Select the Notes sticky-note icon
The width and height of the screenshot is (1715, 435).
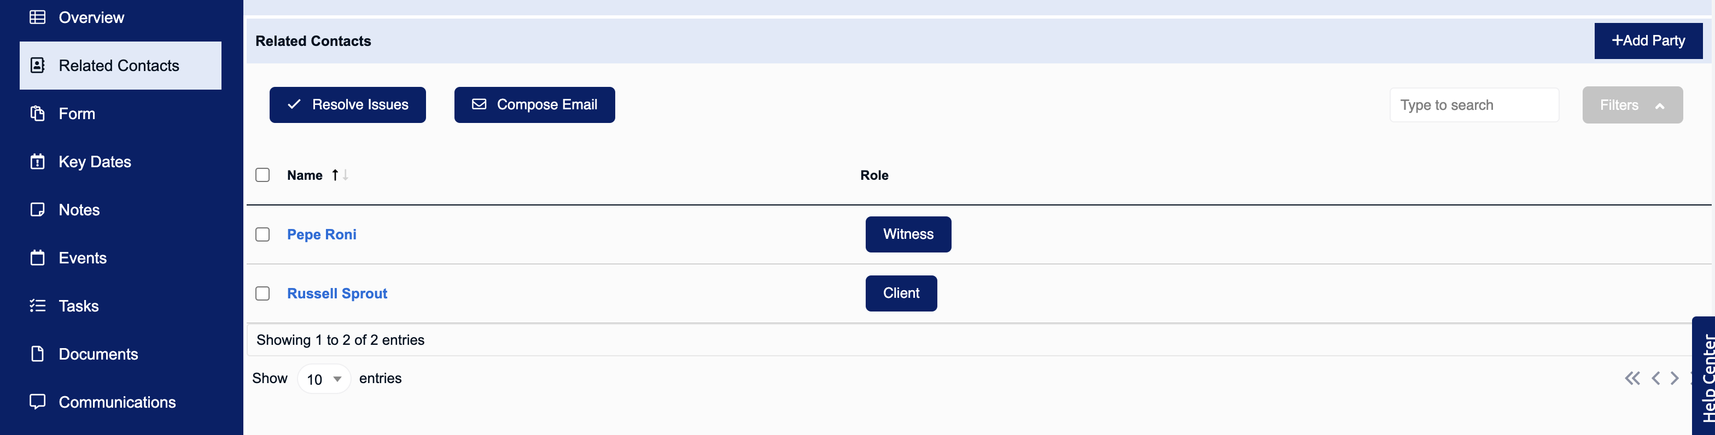(37, 209)
